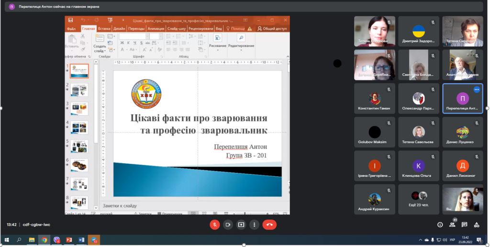
Task: Open more options three-dot menu
Action: (x=255, y=225)
